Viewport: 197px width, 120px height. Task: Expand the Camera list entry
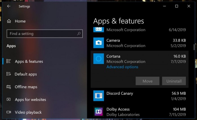(x=141, y=43)
